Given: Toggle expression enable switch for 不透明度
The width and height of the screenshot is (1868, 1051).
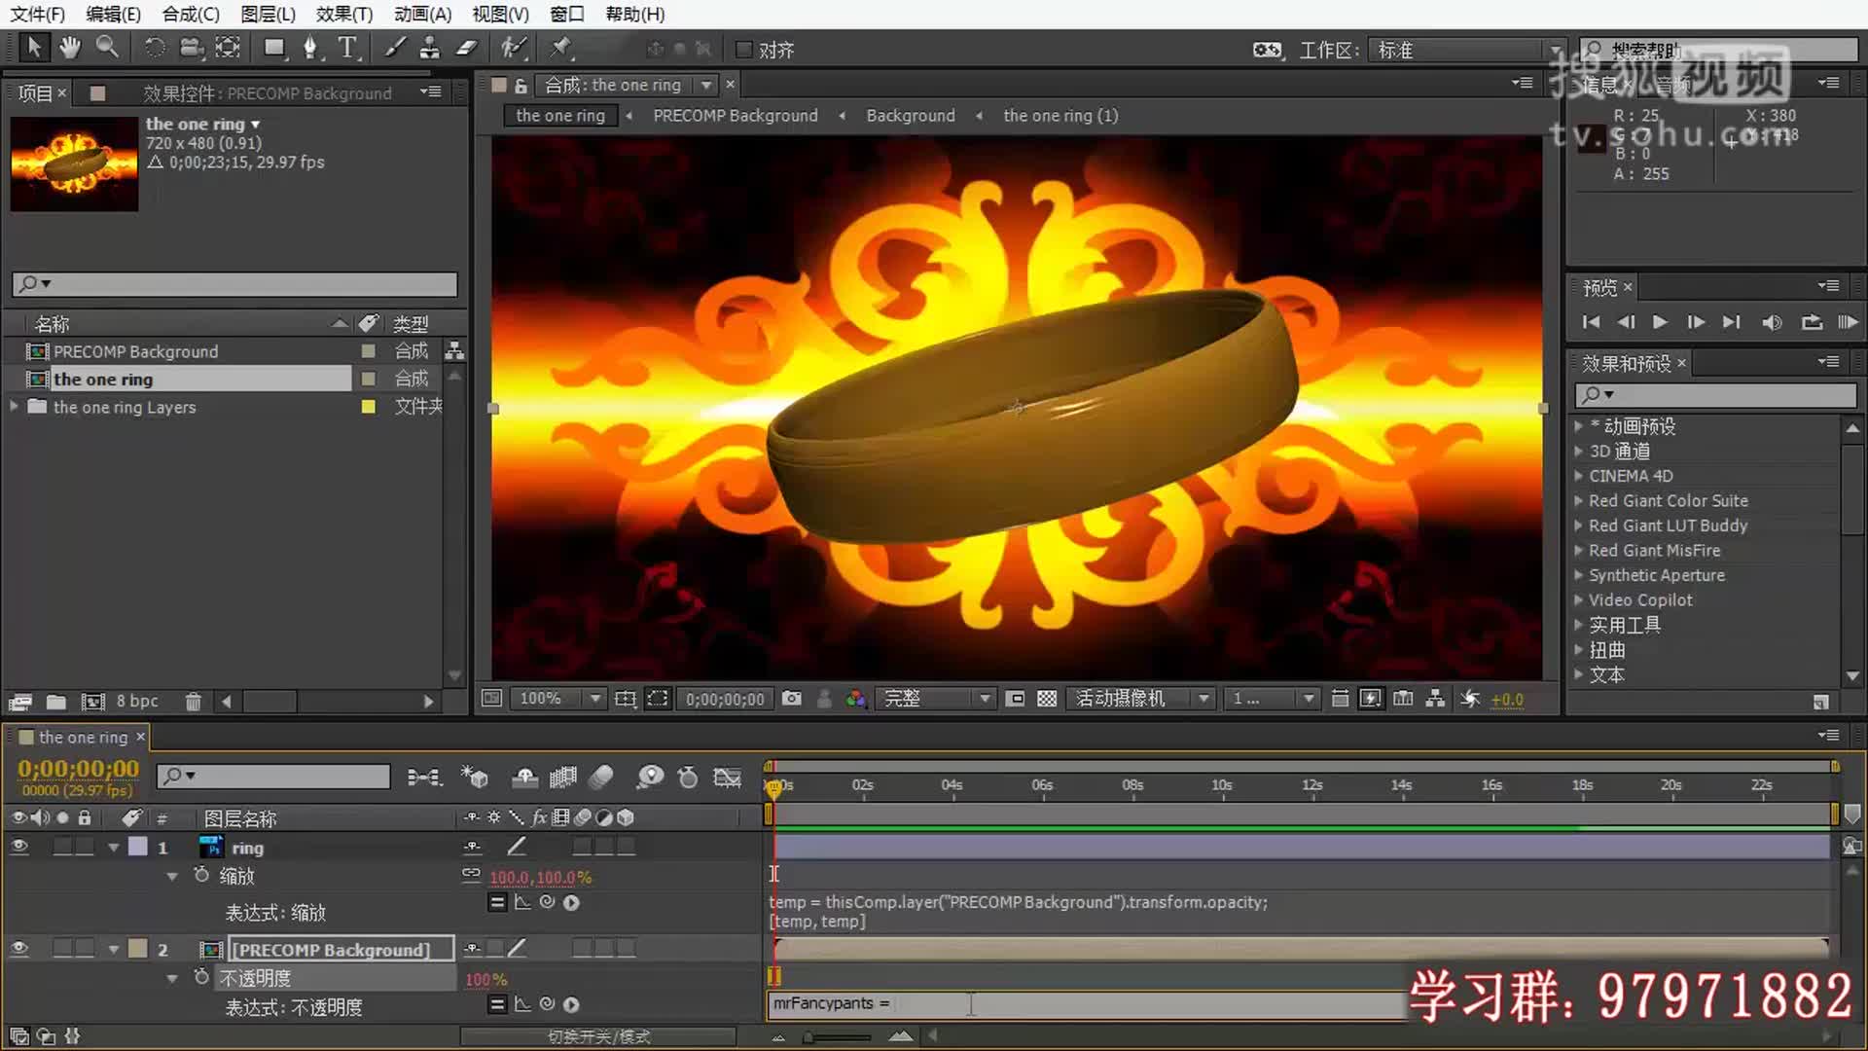Looking at the screenshot, I should coord(497,1004).
